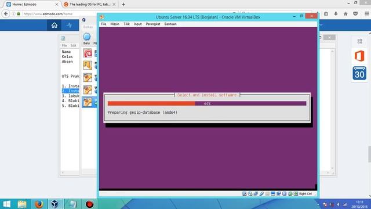Viewport: 371px width, 209px height.
Task: Open File Explorer from the taskbar
Action: [x=22, y=204]
